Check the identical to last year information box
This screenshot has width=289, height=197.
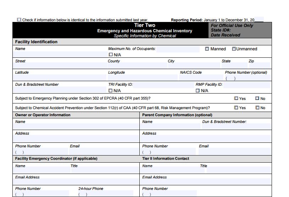point(19,19)
